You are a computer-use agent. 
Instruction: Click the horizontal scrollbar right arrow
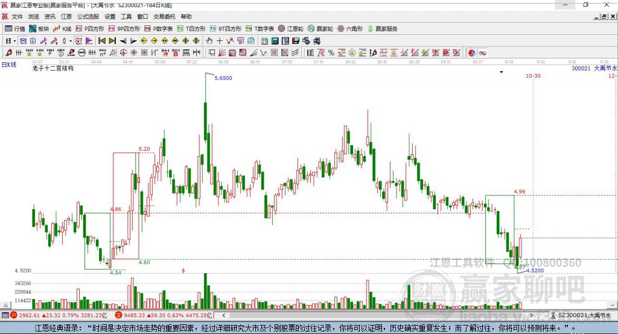click(532, 315)
